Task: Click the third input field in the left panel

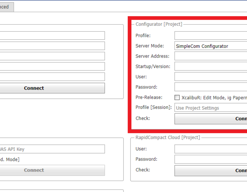Action: [x=52, y=56]
